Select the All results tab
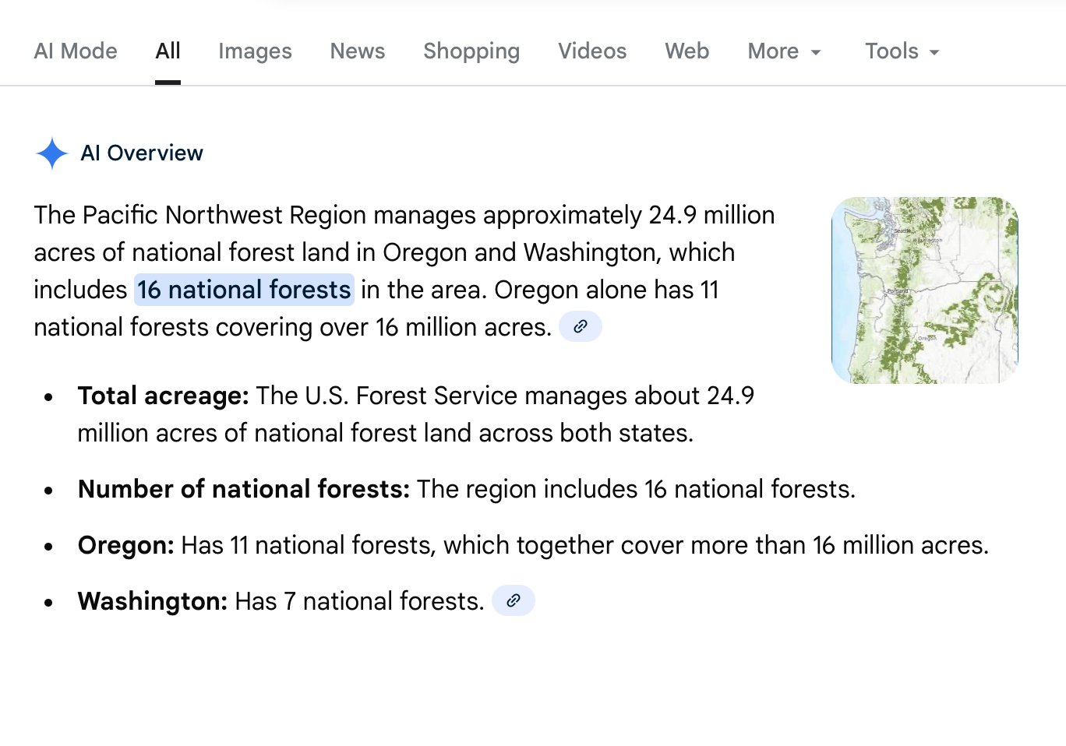The height and width of the screenshot is (746, 1066). pos(168,51)
